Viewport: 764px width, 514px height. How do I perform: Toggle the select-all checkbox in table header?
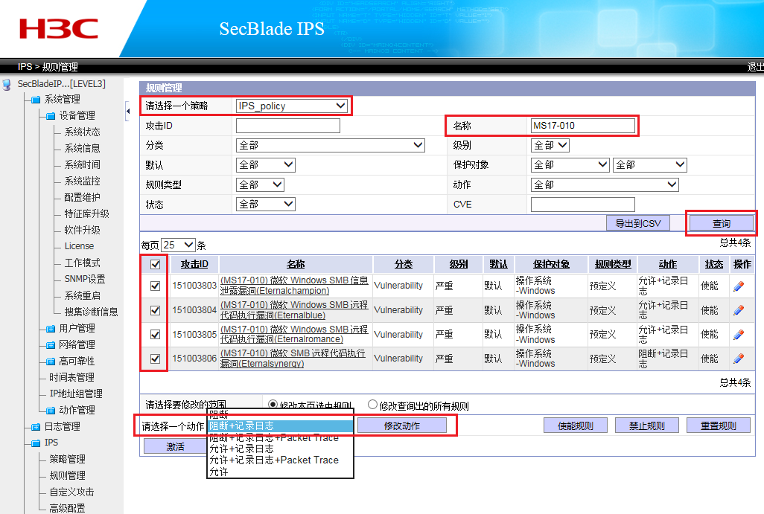tap(155, 264)
